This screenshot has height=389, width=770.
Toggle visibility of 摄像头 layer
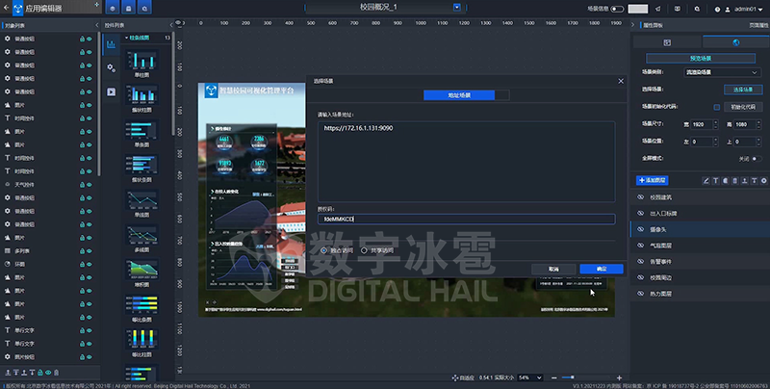pyautogui.click(x=640, y=229)
